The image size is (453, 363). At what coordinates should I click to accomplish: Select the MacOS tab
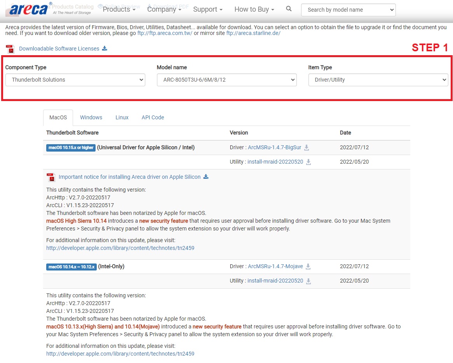point(58,118)
